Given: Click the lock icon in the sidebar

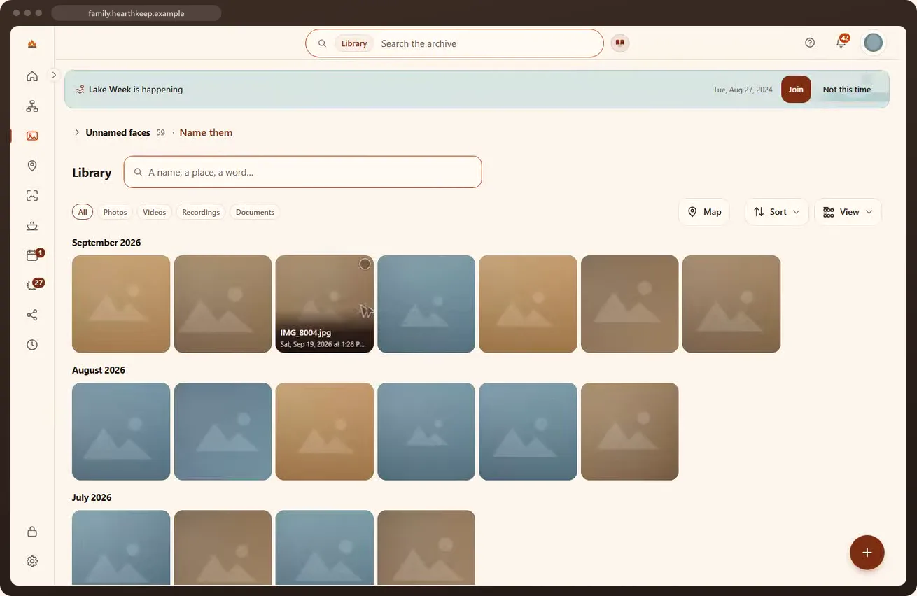Looking at the screenshot, I should [32, 532].
